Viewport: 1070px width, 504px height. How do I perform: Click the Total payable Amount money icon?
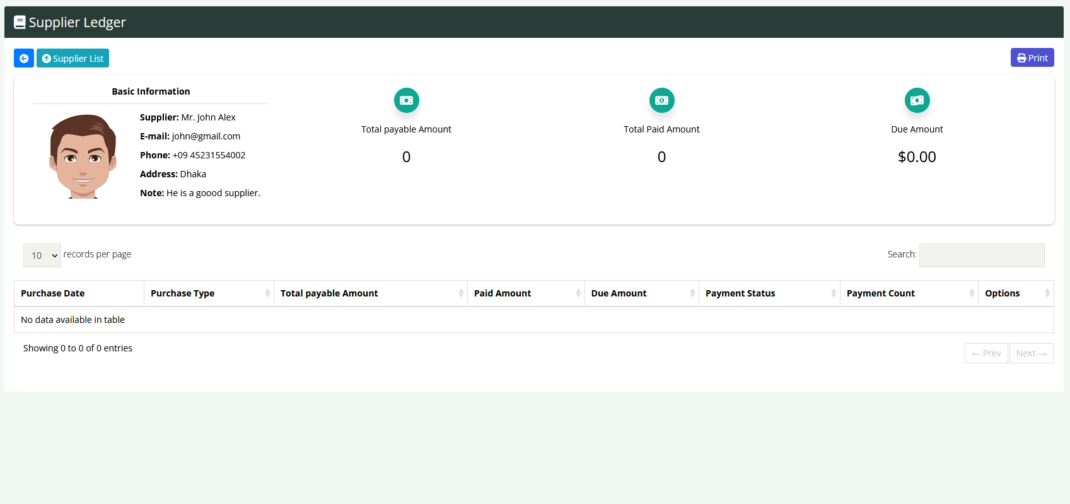tap(406, 100)
